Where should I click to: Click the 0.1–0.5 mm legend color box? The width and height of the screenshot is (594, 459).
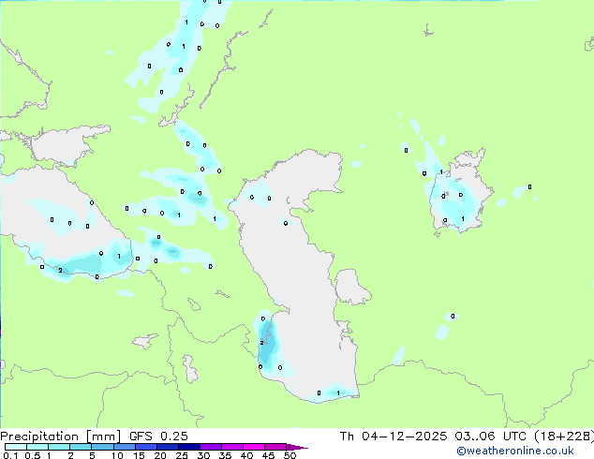[16, 447]
